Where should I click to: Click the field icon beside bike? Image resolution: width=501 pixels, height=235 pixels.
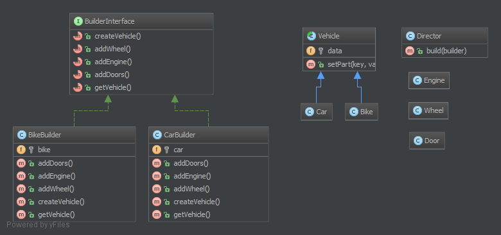click(21, 150)
